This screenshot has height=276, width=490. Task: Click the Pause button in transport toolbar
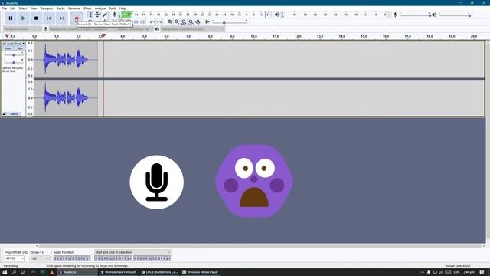pos(11,18)
